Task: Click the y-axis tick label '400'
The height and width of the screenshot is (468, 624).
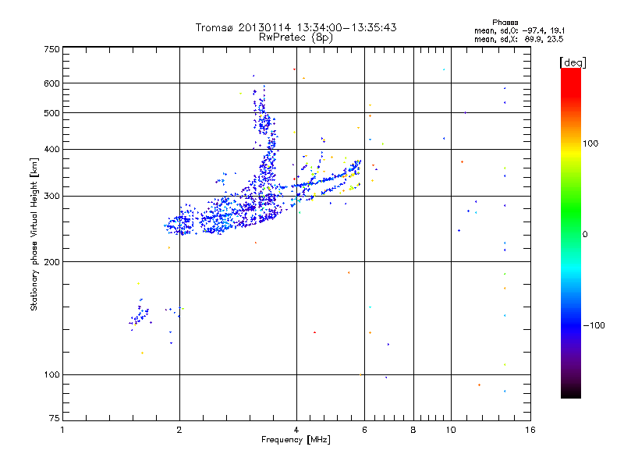Action: point(51,149)
